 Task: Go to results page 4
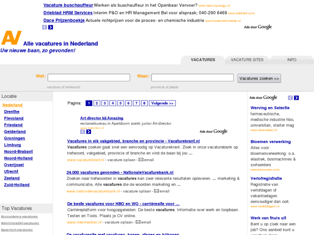click(x=113, y=103)
